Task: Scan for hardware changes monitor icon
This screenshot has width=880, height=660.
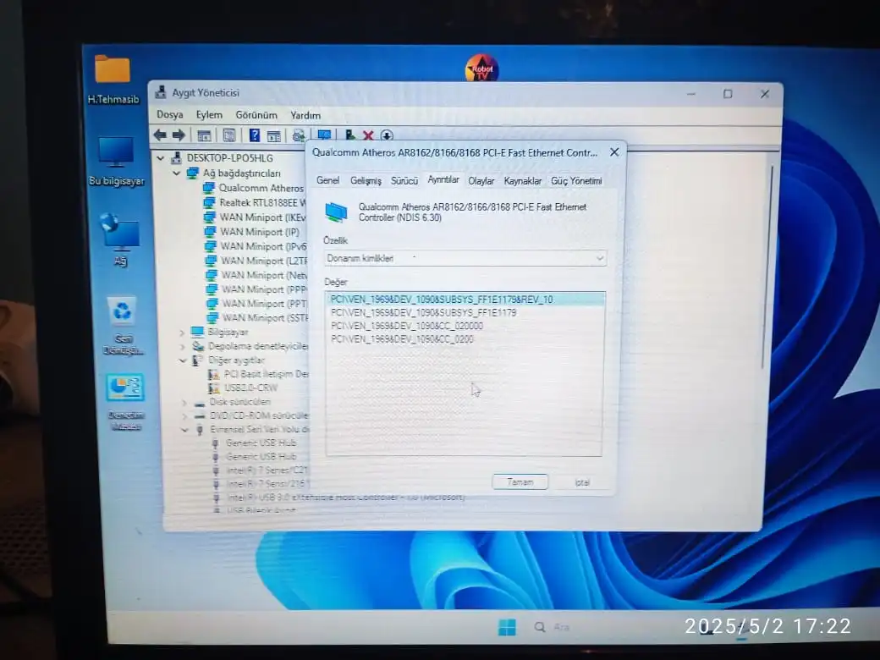Action: pos(324,135)
